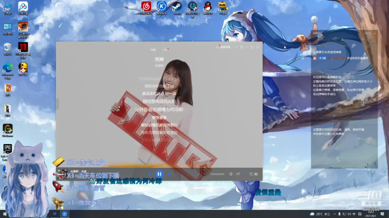The height and width of the screenshot is (218, 389).
Task: Mute the music player volume
Action: click(x=230, y=174)
